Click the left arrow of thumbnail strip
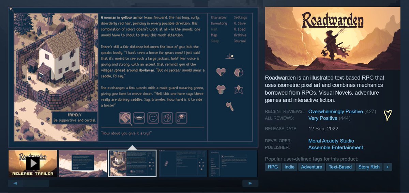 (16, 183)
